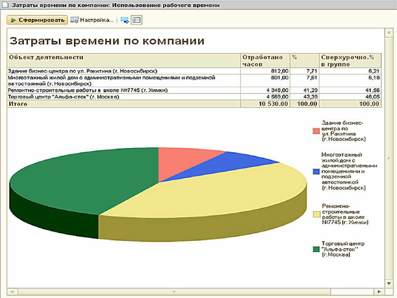Click percent cell 7,71
The width and height of the screenshot is (397, 298).
coord(311,71)
